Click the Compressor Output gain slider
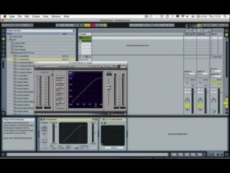Image resolution: width=230 pixels, height=173 pixels. click(x=93, y=133)
